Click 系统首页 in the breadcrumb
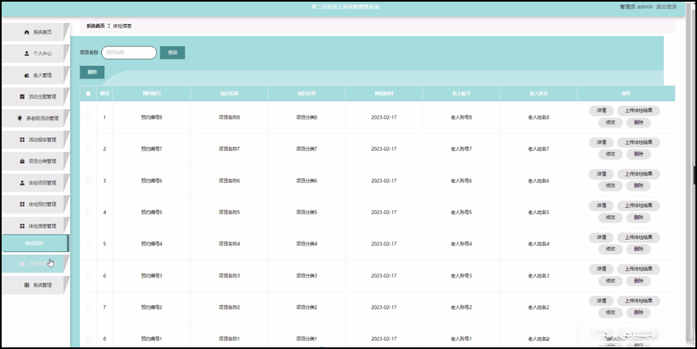 (x=95, y=26)
